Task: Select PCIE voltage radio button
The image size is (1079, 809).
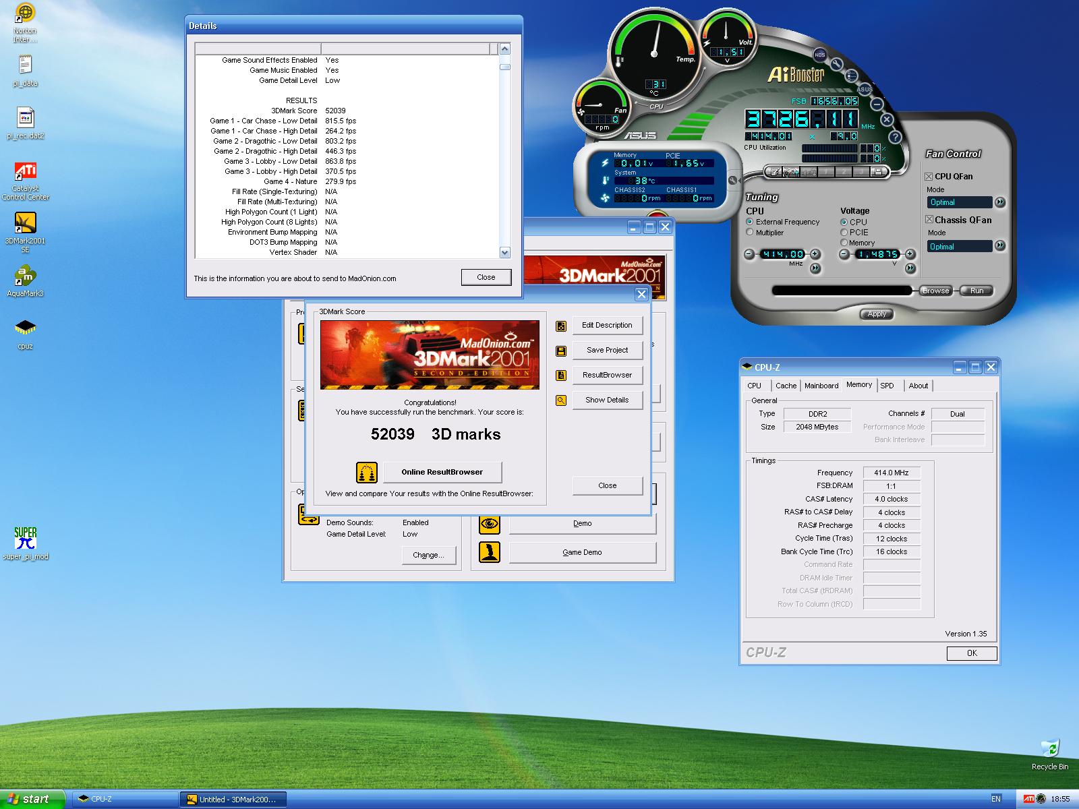Action: (x=844, y=232)
